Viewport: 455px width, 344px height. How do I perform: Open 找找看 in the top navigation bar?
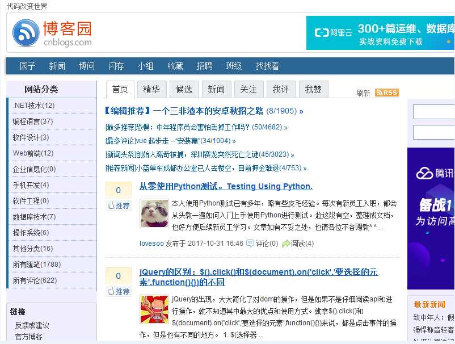(x=266, y=66)
